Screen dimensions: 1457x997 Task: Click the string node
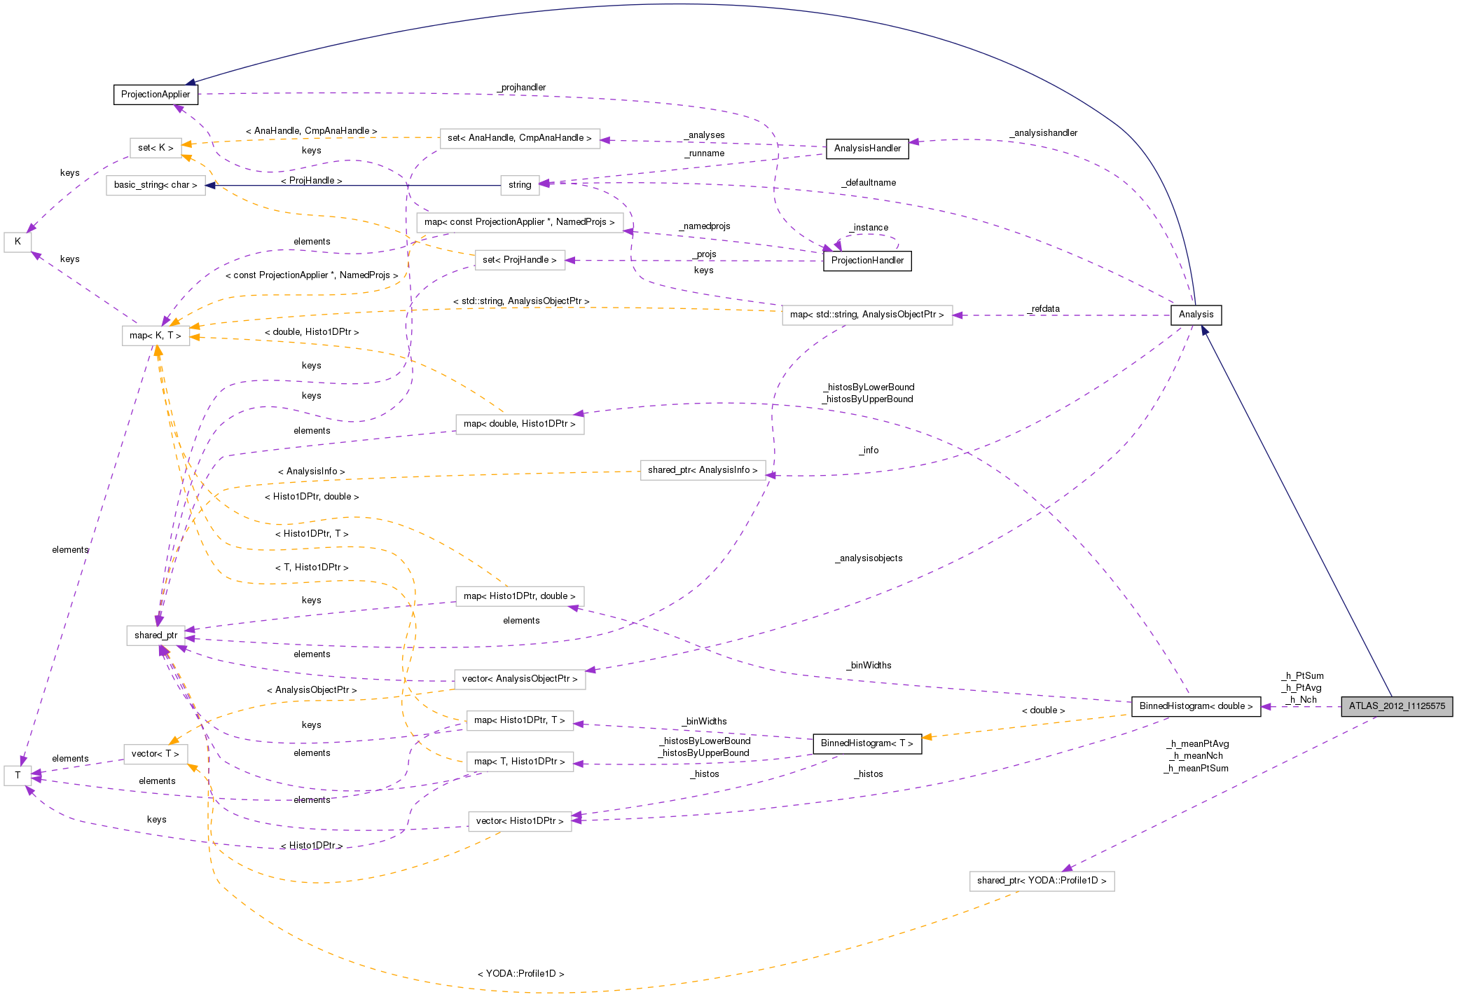(x=520, y=185)
